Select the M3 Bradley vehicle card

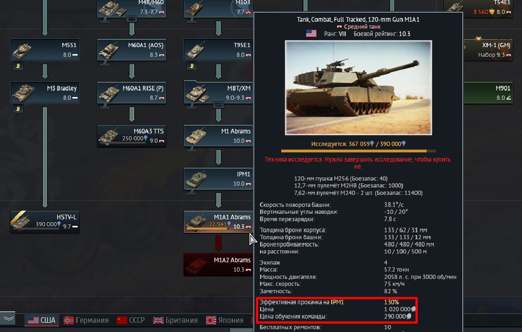pyautogui.click(x=45, y=93)
